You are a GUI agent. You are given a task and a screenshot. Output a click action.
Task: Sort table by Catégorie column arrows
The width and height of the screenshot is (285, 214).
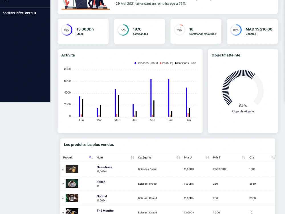click(178, 158)
